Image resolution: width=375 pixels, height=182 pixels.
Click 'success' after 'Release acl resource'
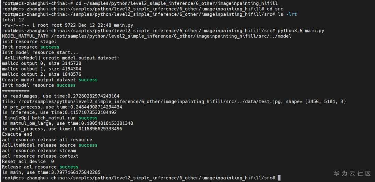(69, 167)
